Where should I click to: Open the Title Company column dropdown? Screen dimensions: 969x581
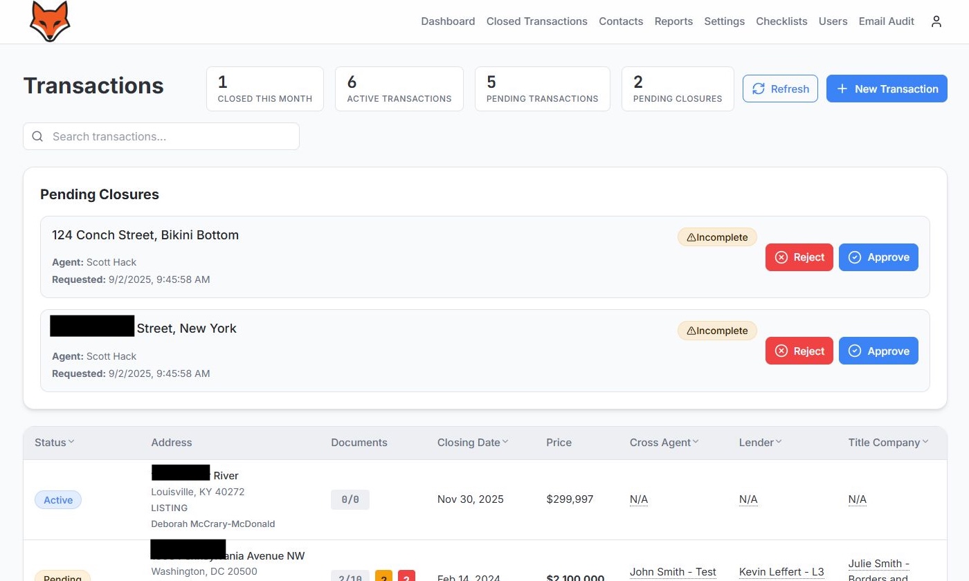click(x=925, y=442)
